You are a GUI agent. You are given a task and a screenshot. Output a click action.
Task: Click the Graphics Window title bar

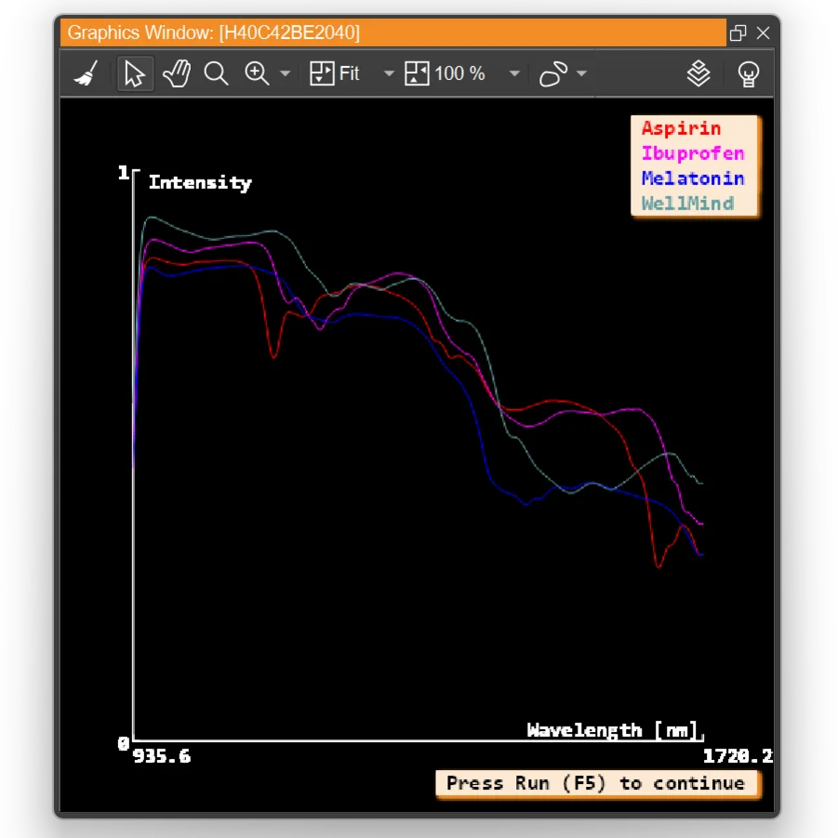click(393, 33)
